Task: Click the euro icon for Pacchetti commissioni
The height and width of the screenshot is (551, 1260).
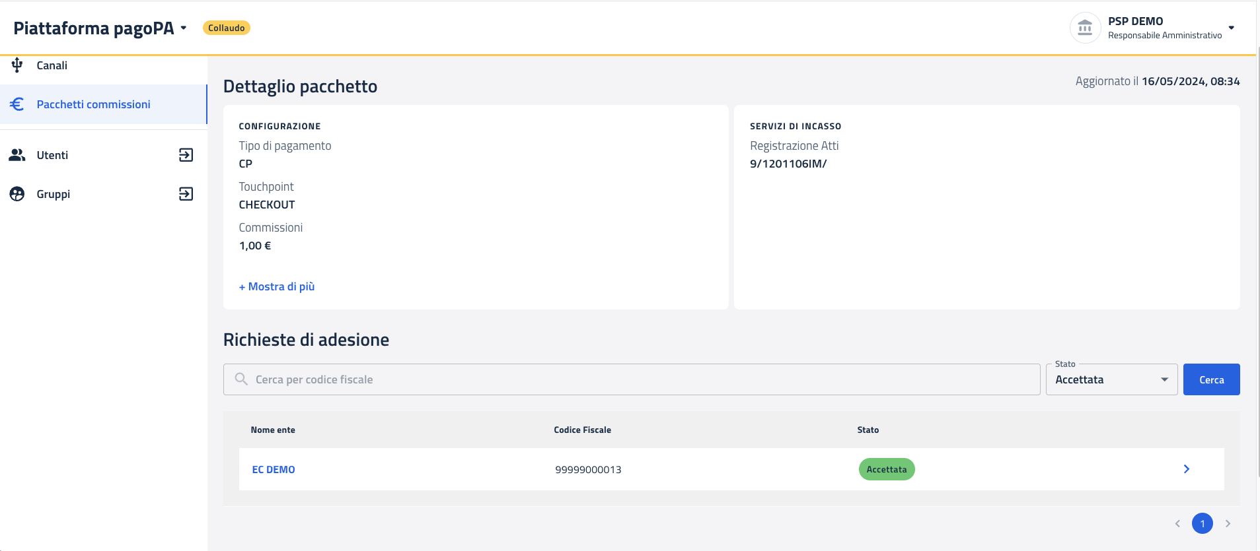Action: (17, 104)
